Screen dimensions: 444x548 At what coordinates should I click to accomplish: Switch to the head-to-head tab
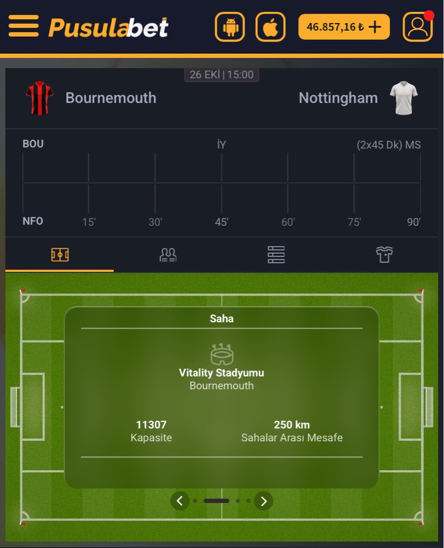(168, 255)
